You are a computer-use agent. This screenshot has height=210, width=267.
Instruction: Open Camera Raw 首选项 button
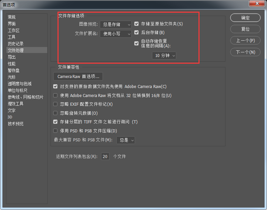tap(78, 77)
